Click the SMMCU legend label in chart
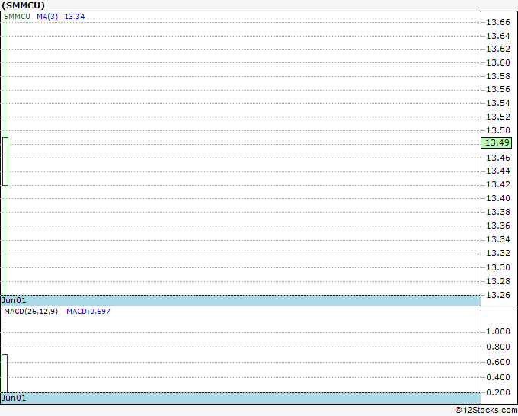This screenshot has width=518, height=416. [17, 17]
